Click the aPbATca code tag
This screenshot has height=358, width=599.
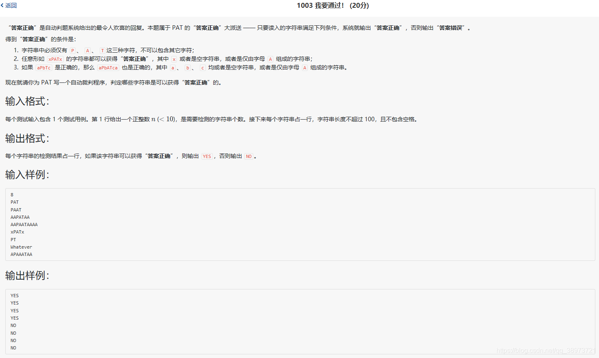coord(108,67)
